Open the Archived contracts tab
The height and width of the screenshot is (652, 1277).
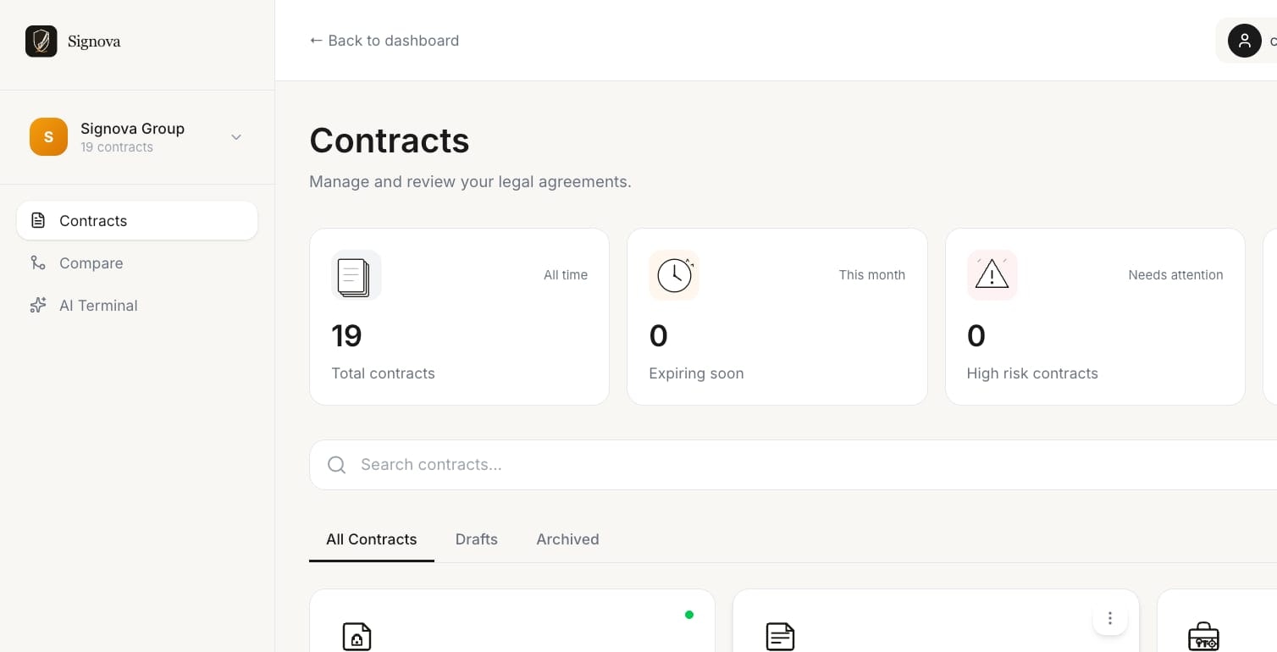pos(567,539)
